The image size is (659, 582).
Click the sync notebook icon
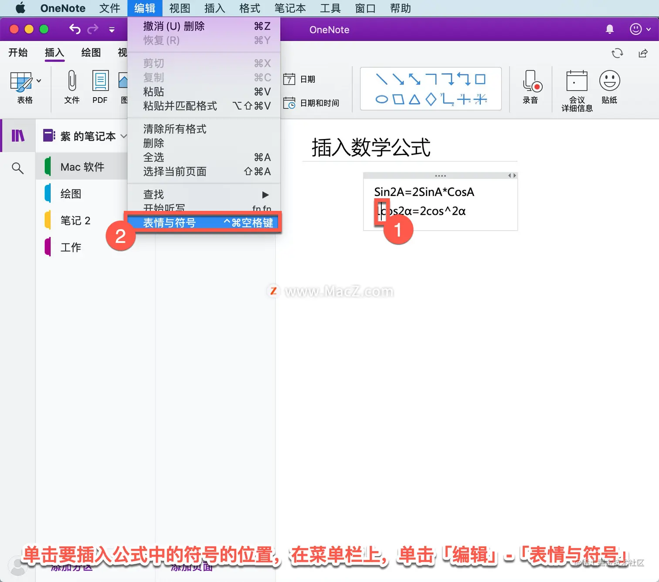tap(617, 53)
